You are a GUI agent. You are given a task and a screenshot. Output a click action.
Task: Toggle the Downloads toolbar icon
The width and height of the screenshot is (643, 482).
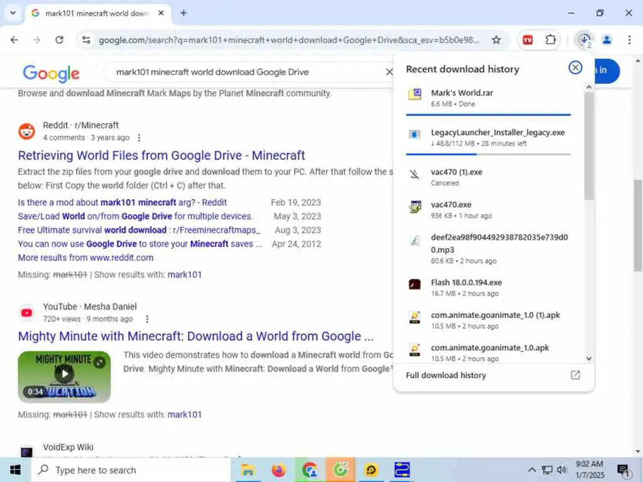(585, 40)
